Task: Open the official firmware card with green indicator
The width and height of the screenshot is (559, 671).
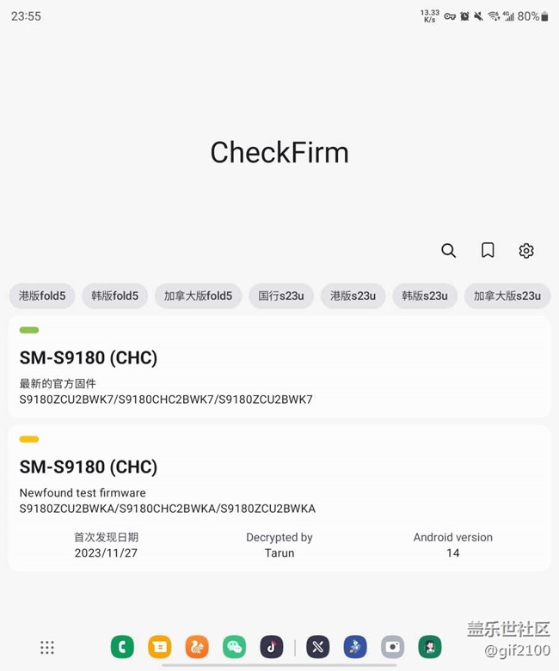Action: click(279, 368)
